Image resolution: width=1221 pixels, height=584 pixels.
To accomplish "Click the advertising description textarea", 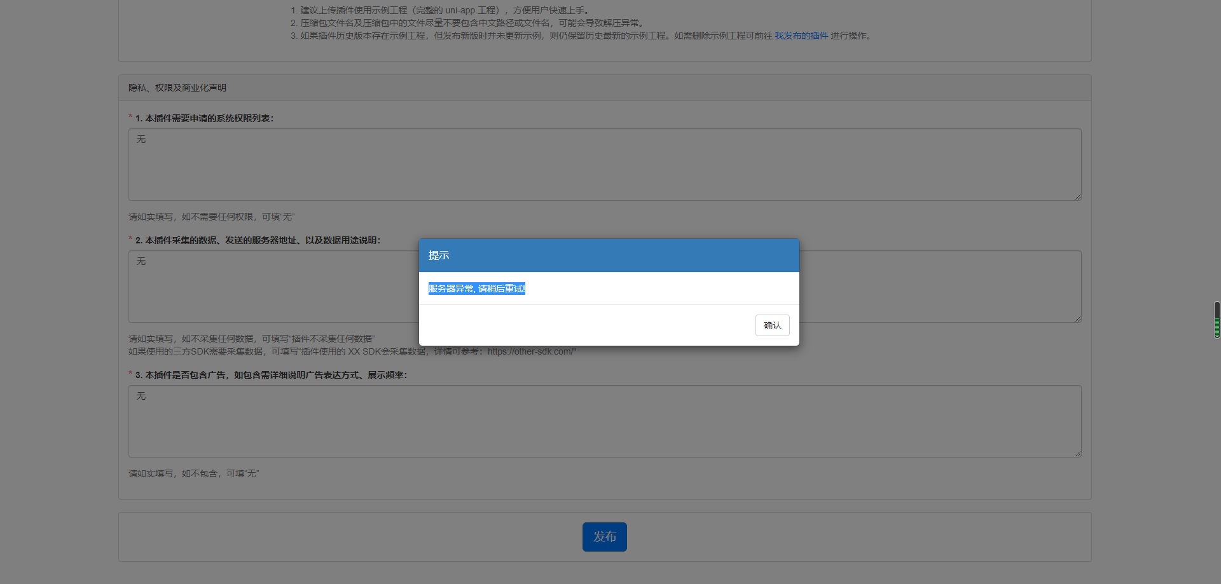I will (604, 421).
